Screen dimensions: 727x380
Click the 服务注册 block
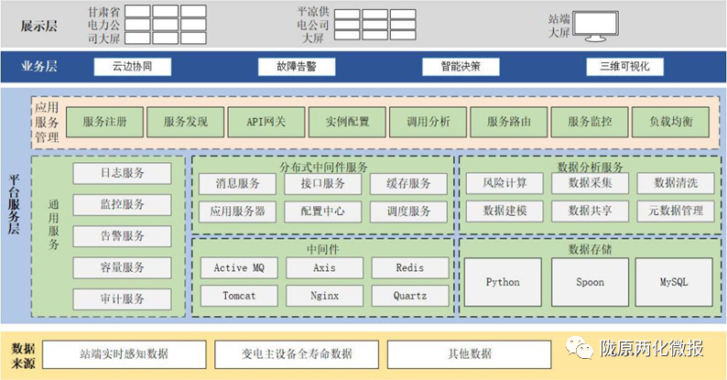pyautogui.click(x=104, y=122)
